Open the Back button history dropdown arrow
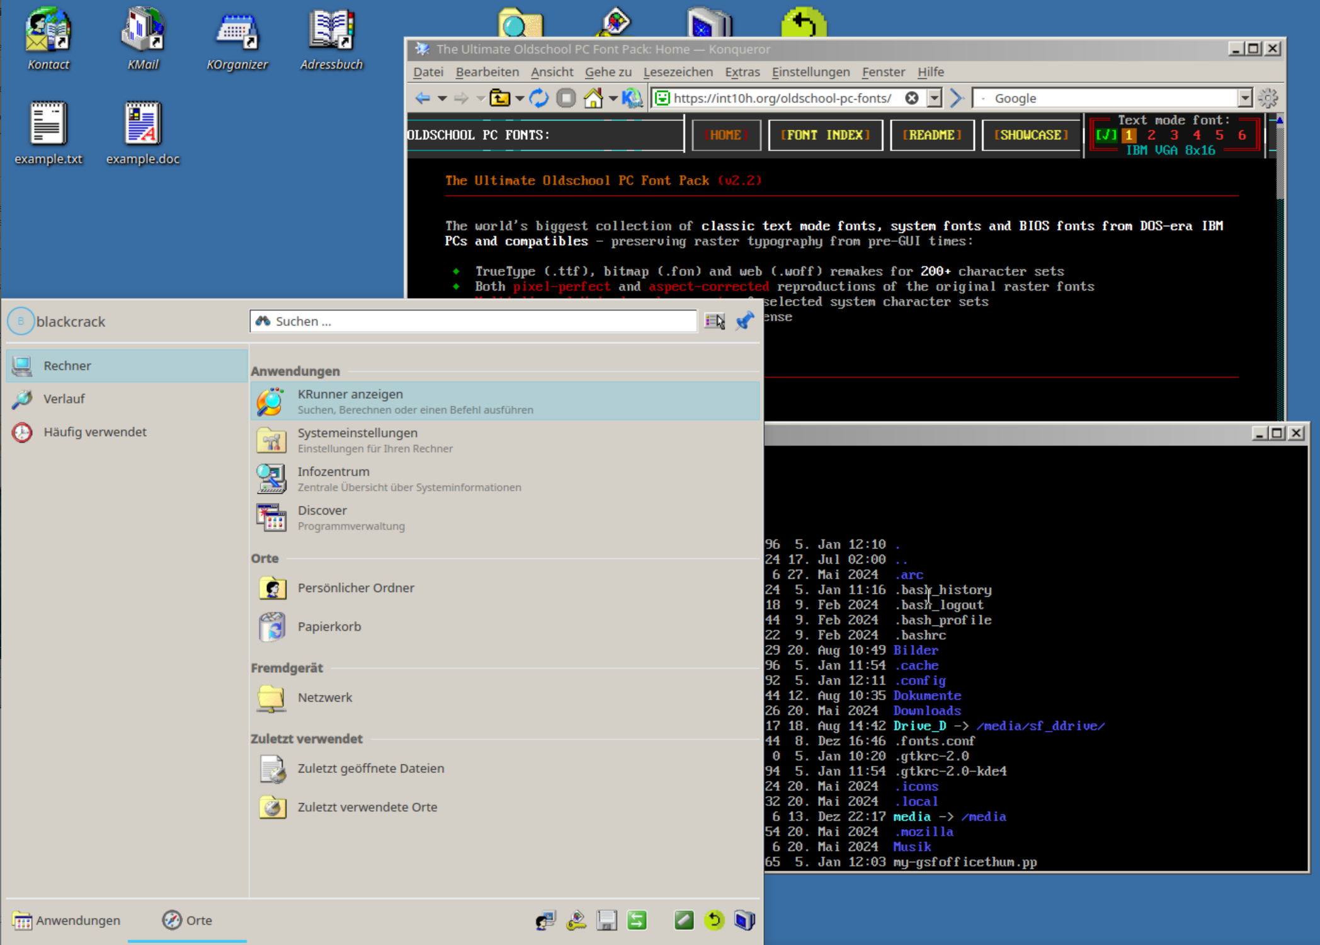The height and width of the screenshot is (945, 1320). click(x=442, y=98)
